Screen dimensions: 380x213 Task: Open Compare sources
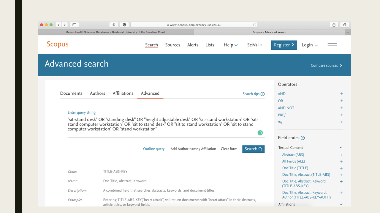pyautogui.click(x=326, y=65)
